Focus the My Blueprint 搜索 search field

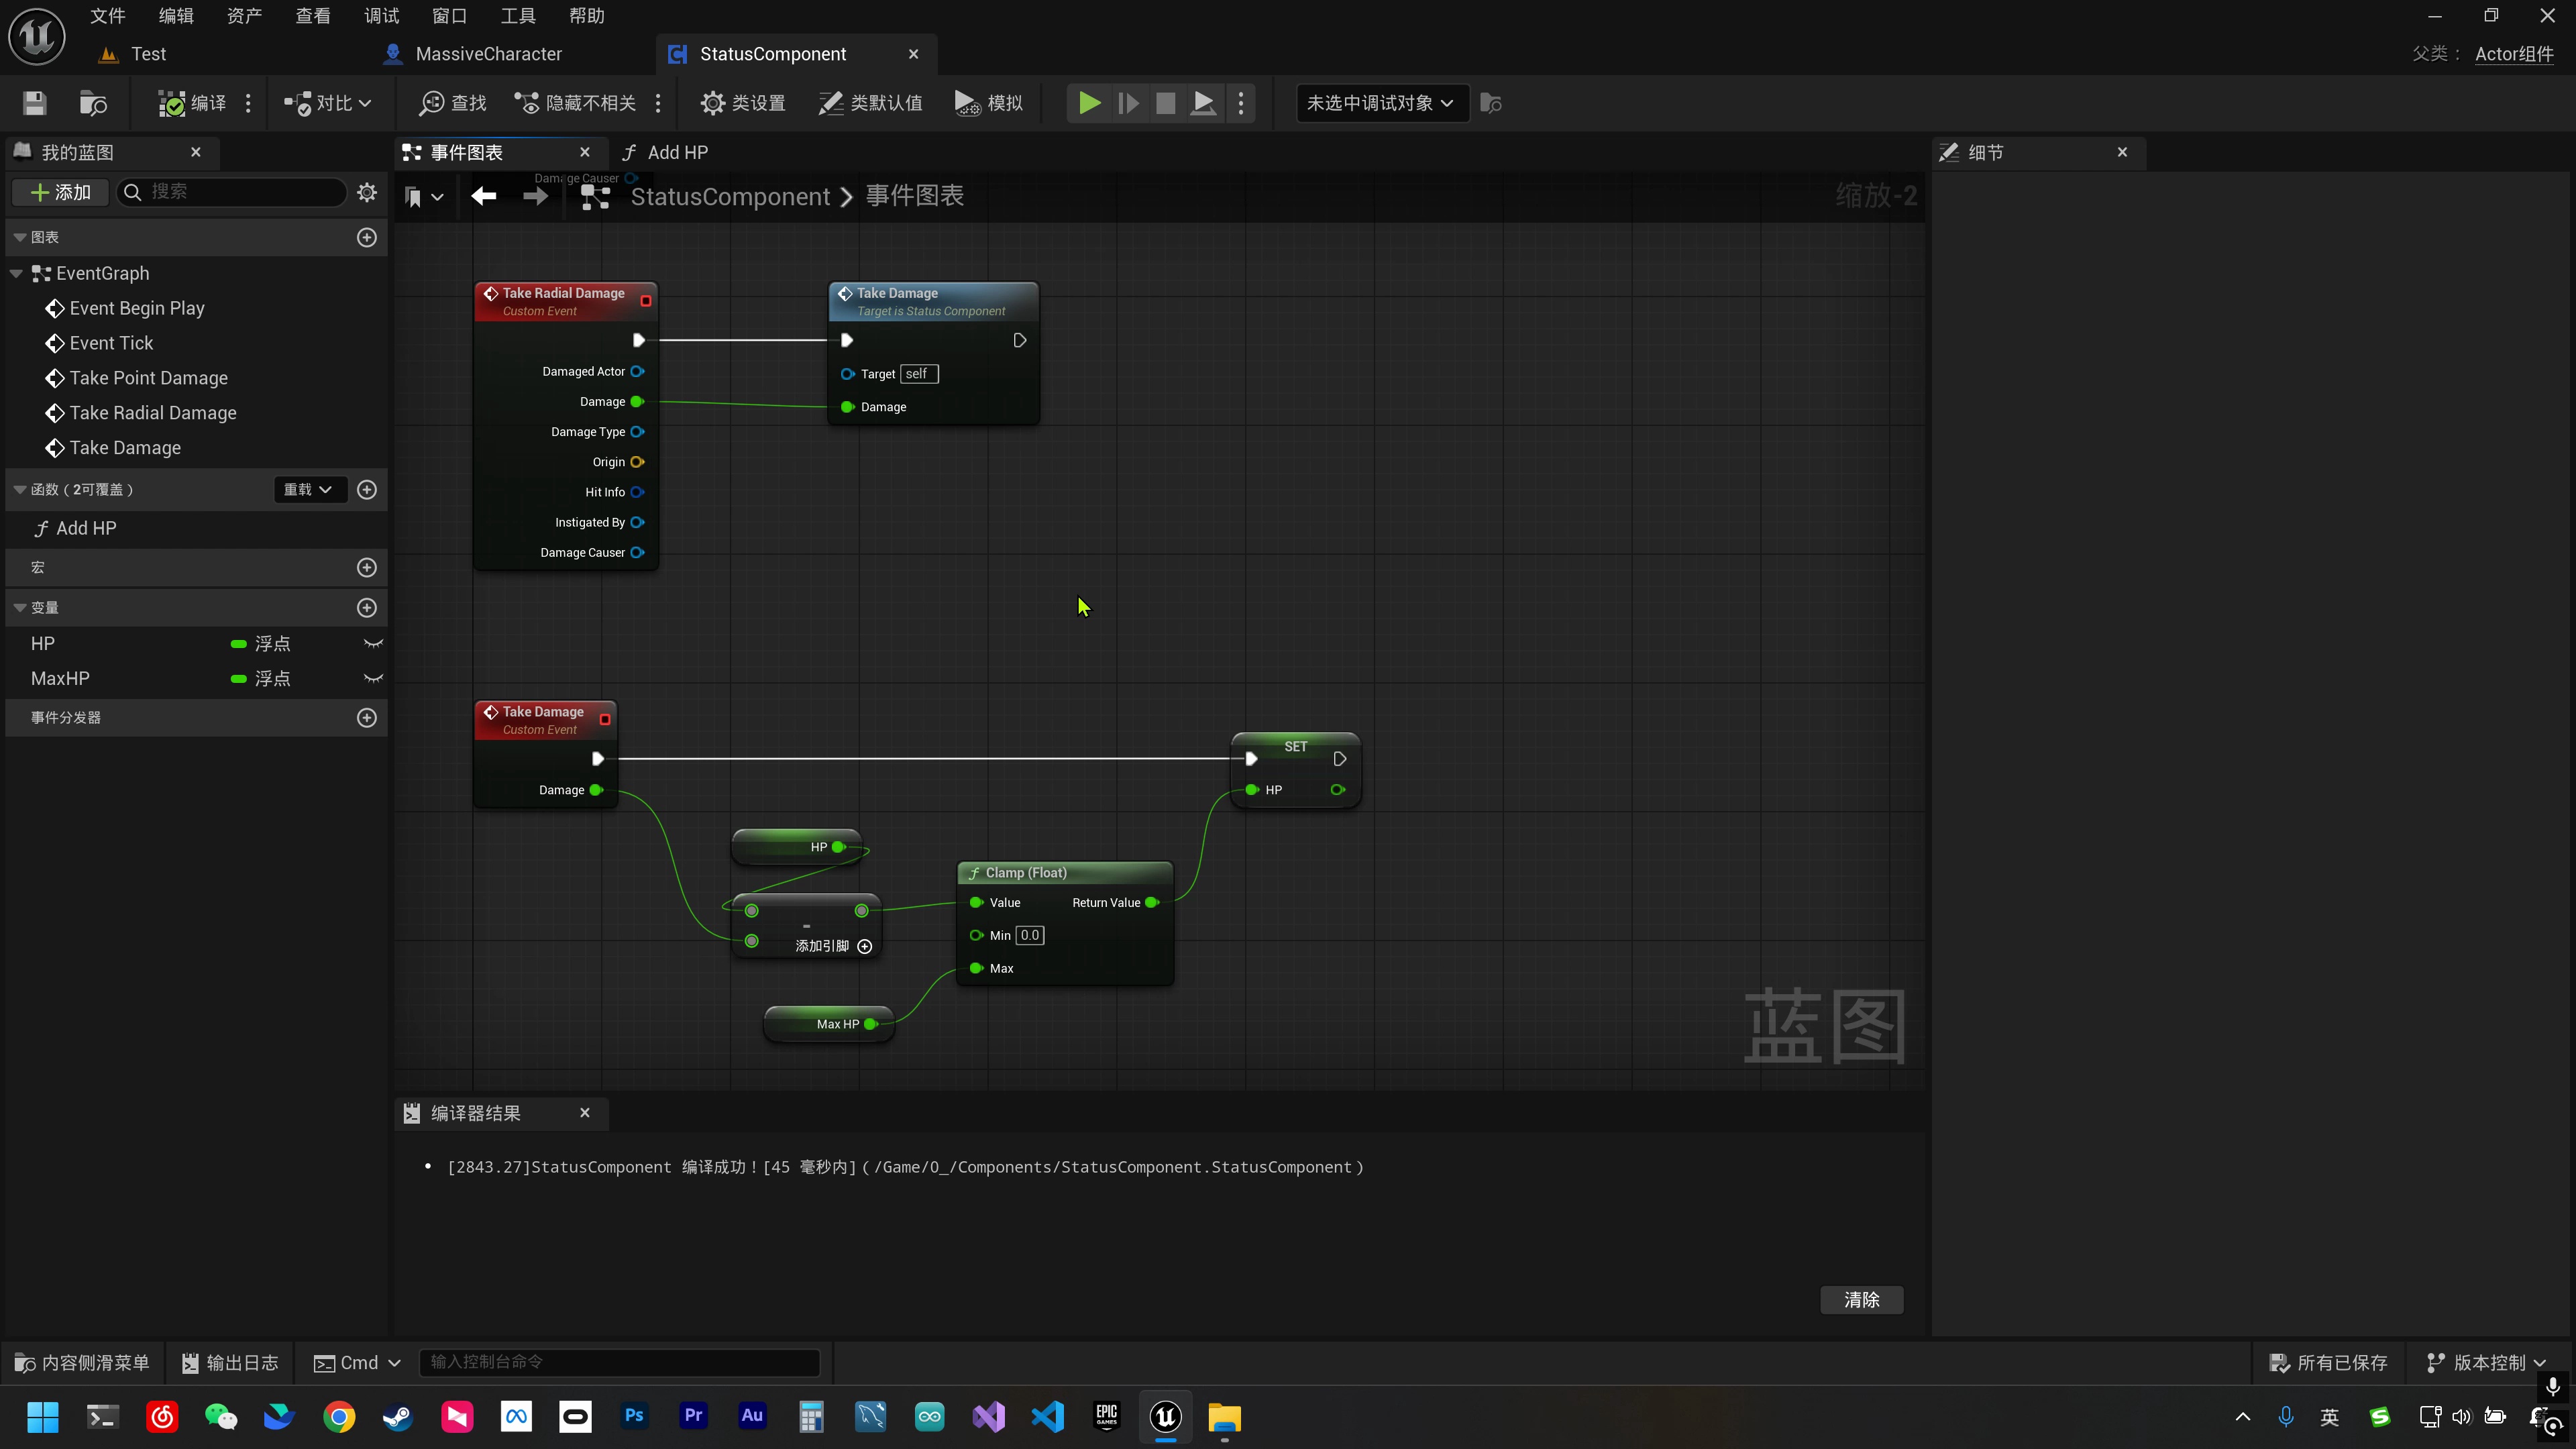pyautogui.click(x=232, y=192)
